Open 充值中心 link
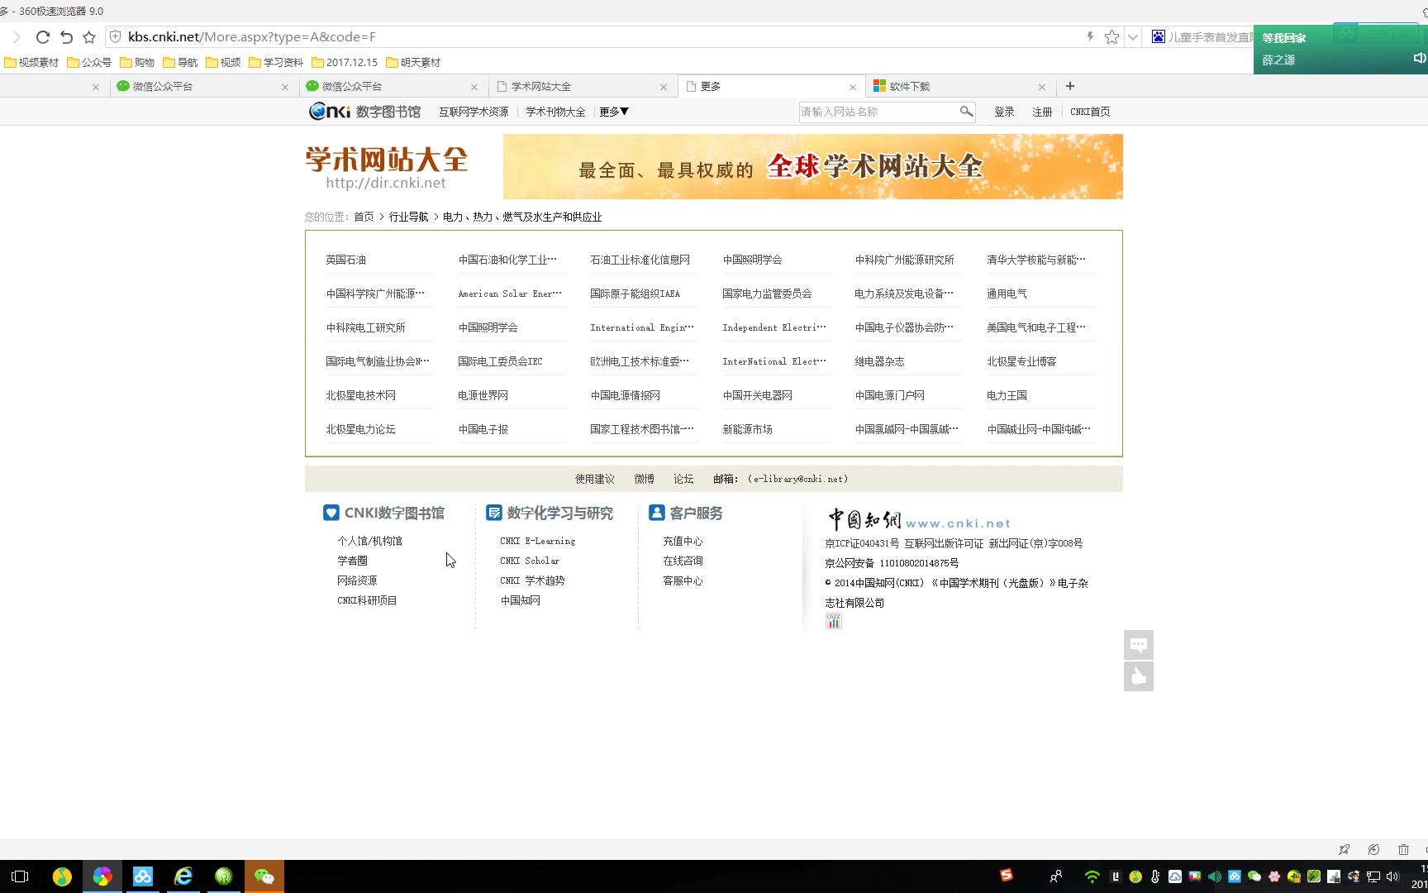The height and width of the screenshot is (893, 1428). coord(683,541)
